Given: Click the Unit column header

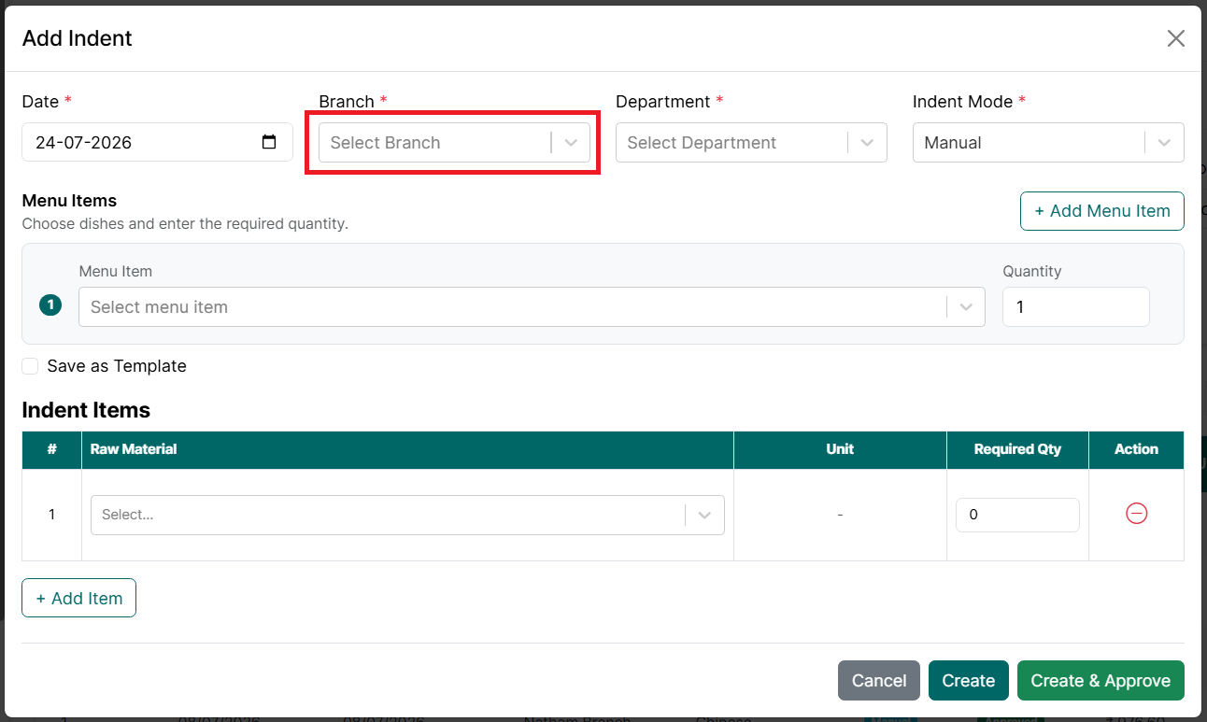Looking at the screenshot, I should point(840,449).
